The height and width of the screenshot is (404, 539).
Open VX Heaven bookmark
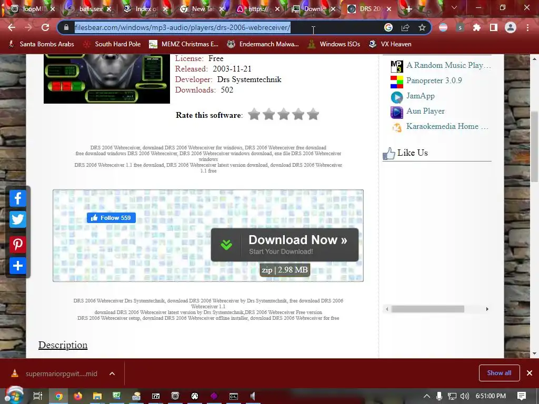[x=390, y=44]
